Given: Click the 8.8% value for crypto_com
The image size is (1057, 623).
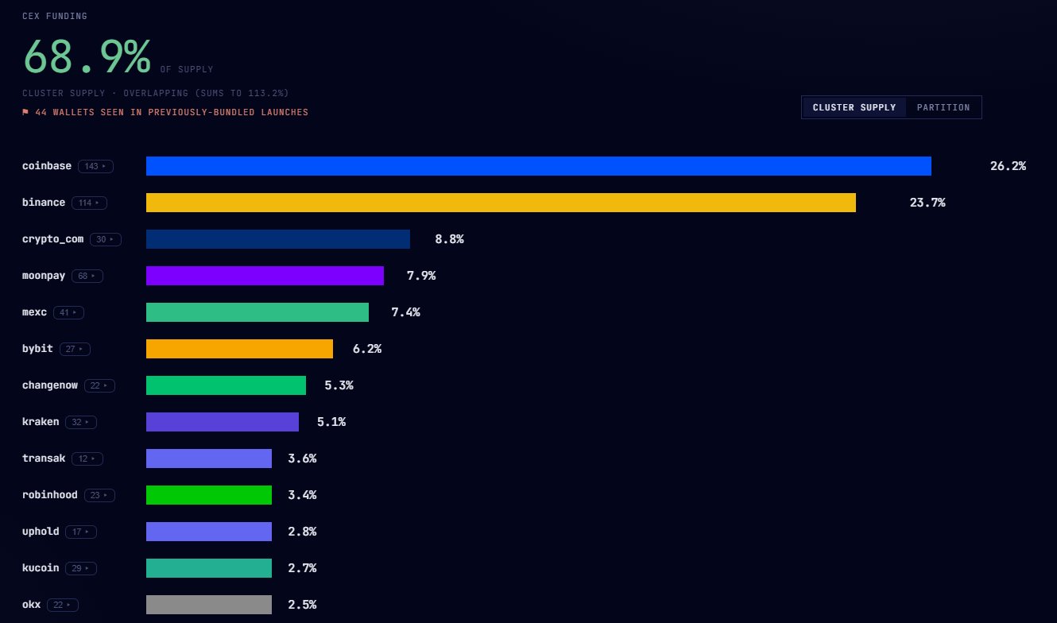Looking at the screenshot, I should pos(449,239).
